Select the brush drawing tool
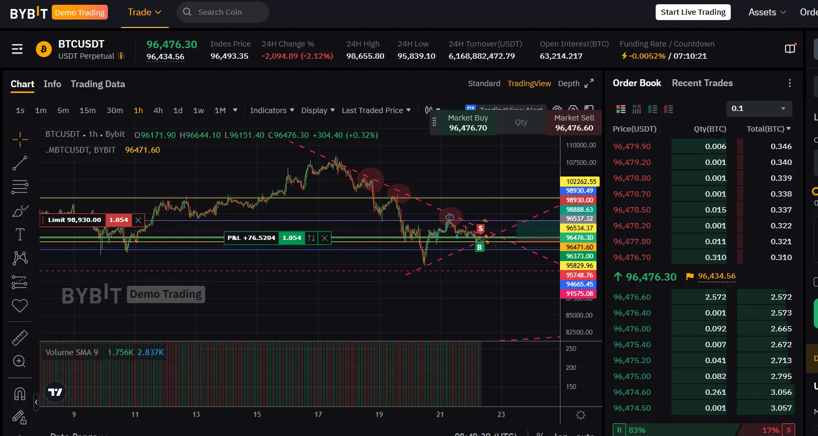Image resolution: width=818 pixels, height=436 pixels. point(20,211)
